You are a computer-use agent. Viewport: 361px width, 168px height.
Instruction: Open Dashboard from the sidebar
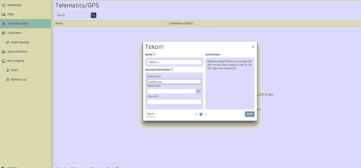click(x=14, y=5)
